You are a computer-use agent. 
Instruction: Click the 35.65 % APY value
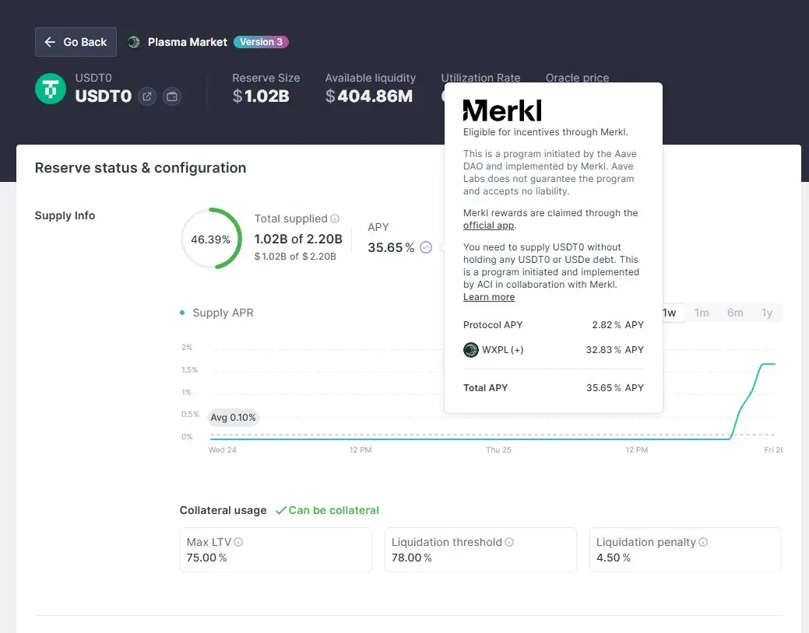(391, 247)
